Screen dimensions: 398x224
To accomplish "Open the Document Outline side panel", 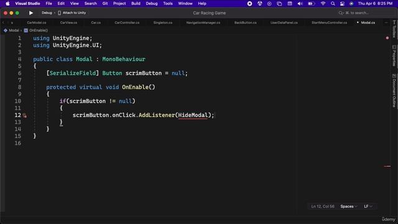I will pos(394,90).
